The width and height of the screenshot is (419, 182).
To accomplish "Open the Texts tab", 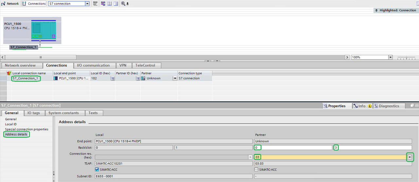I will [93, 113].
